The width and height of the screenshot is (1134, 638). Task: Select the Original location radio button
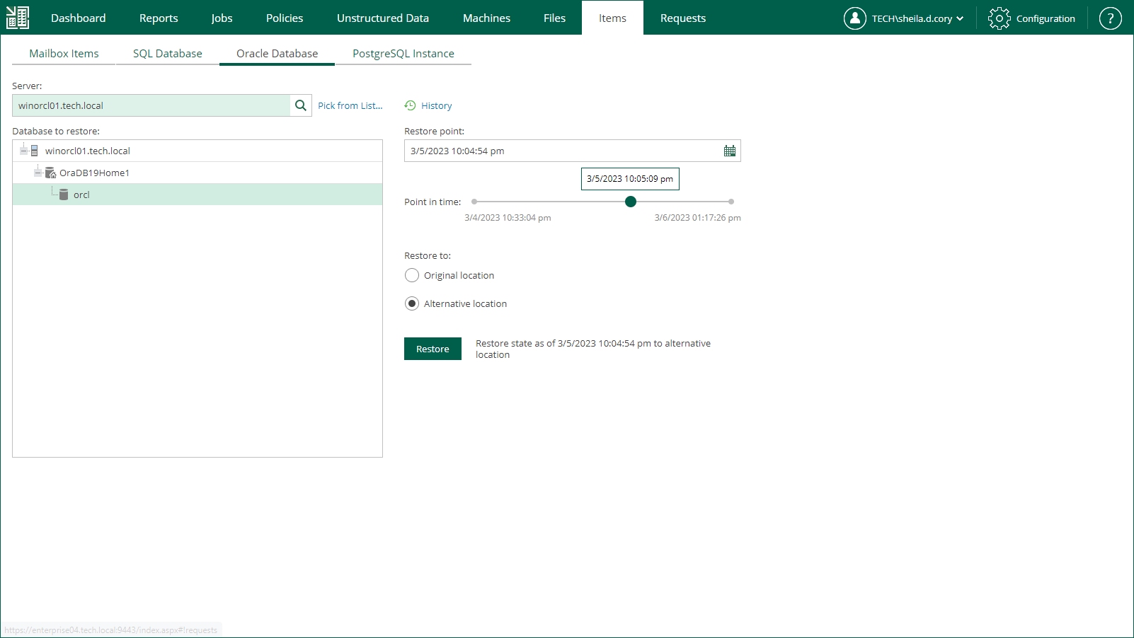click(x=412, y=275)
